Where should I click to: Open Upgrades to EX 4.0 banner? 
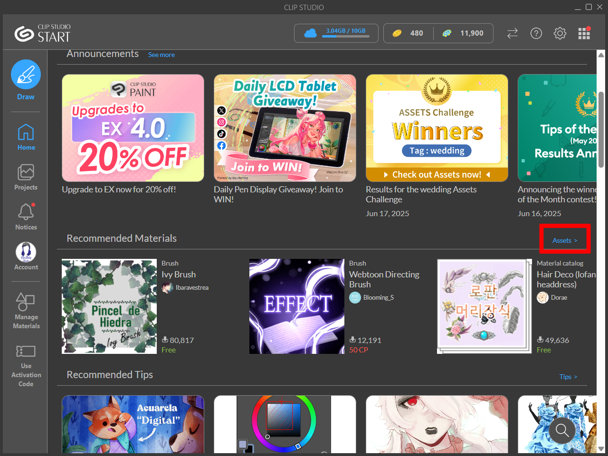pos(133,128)
